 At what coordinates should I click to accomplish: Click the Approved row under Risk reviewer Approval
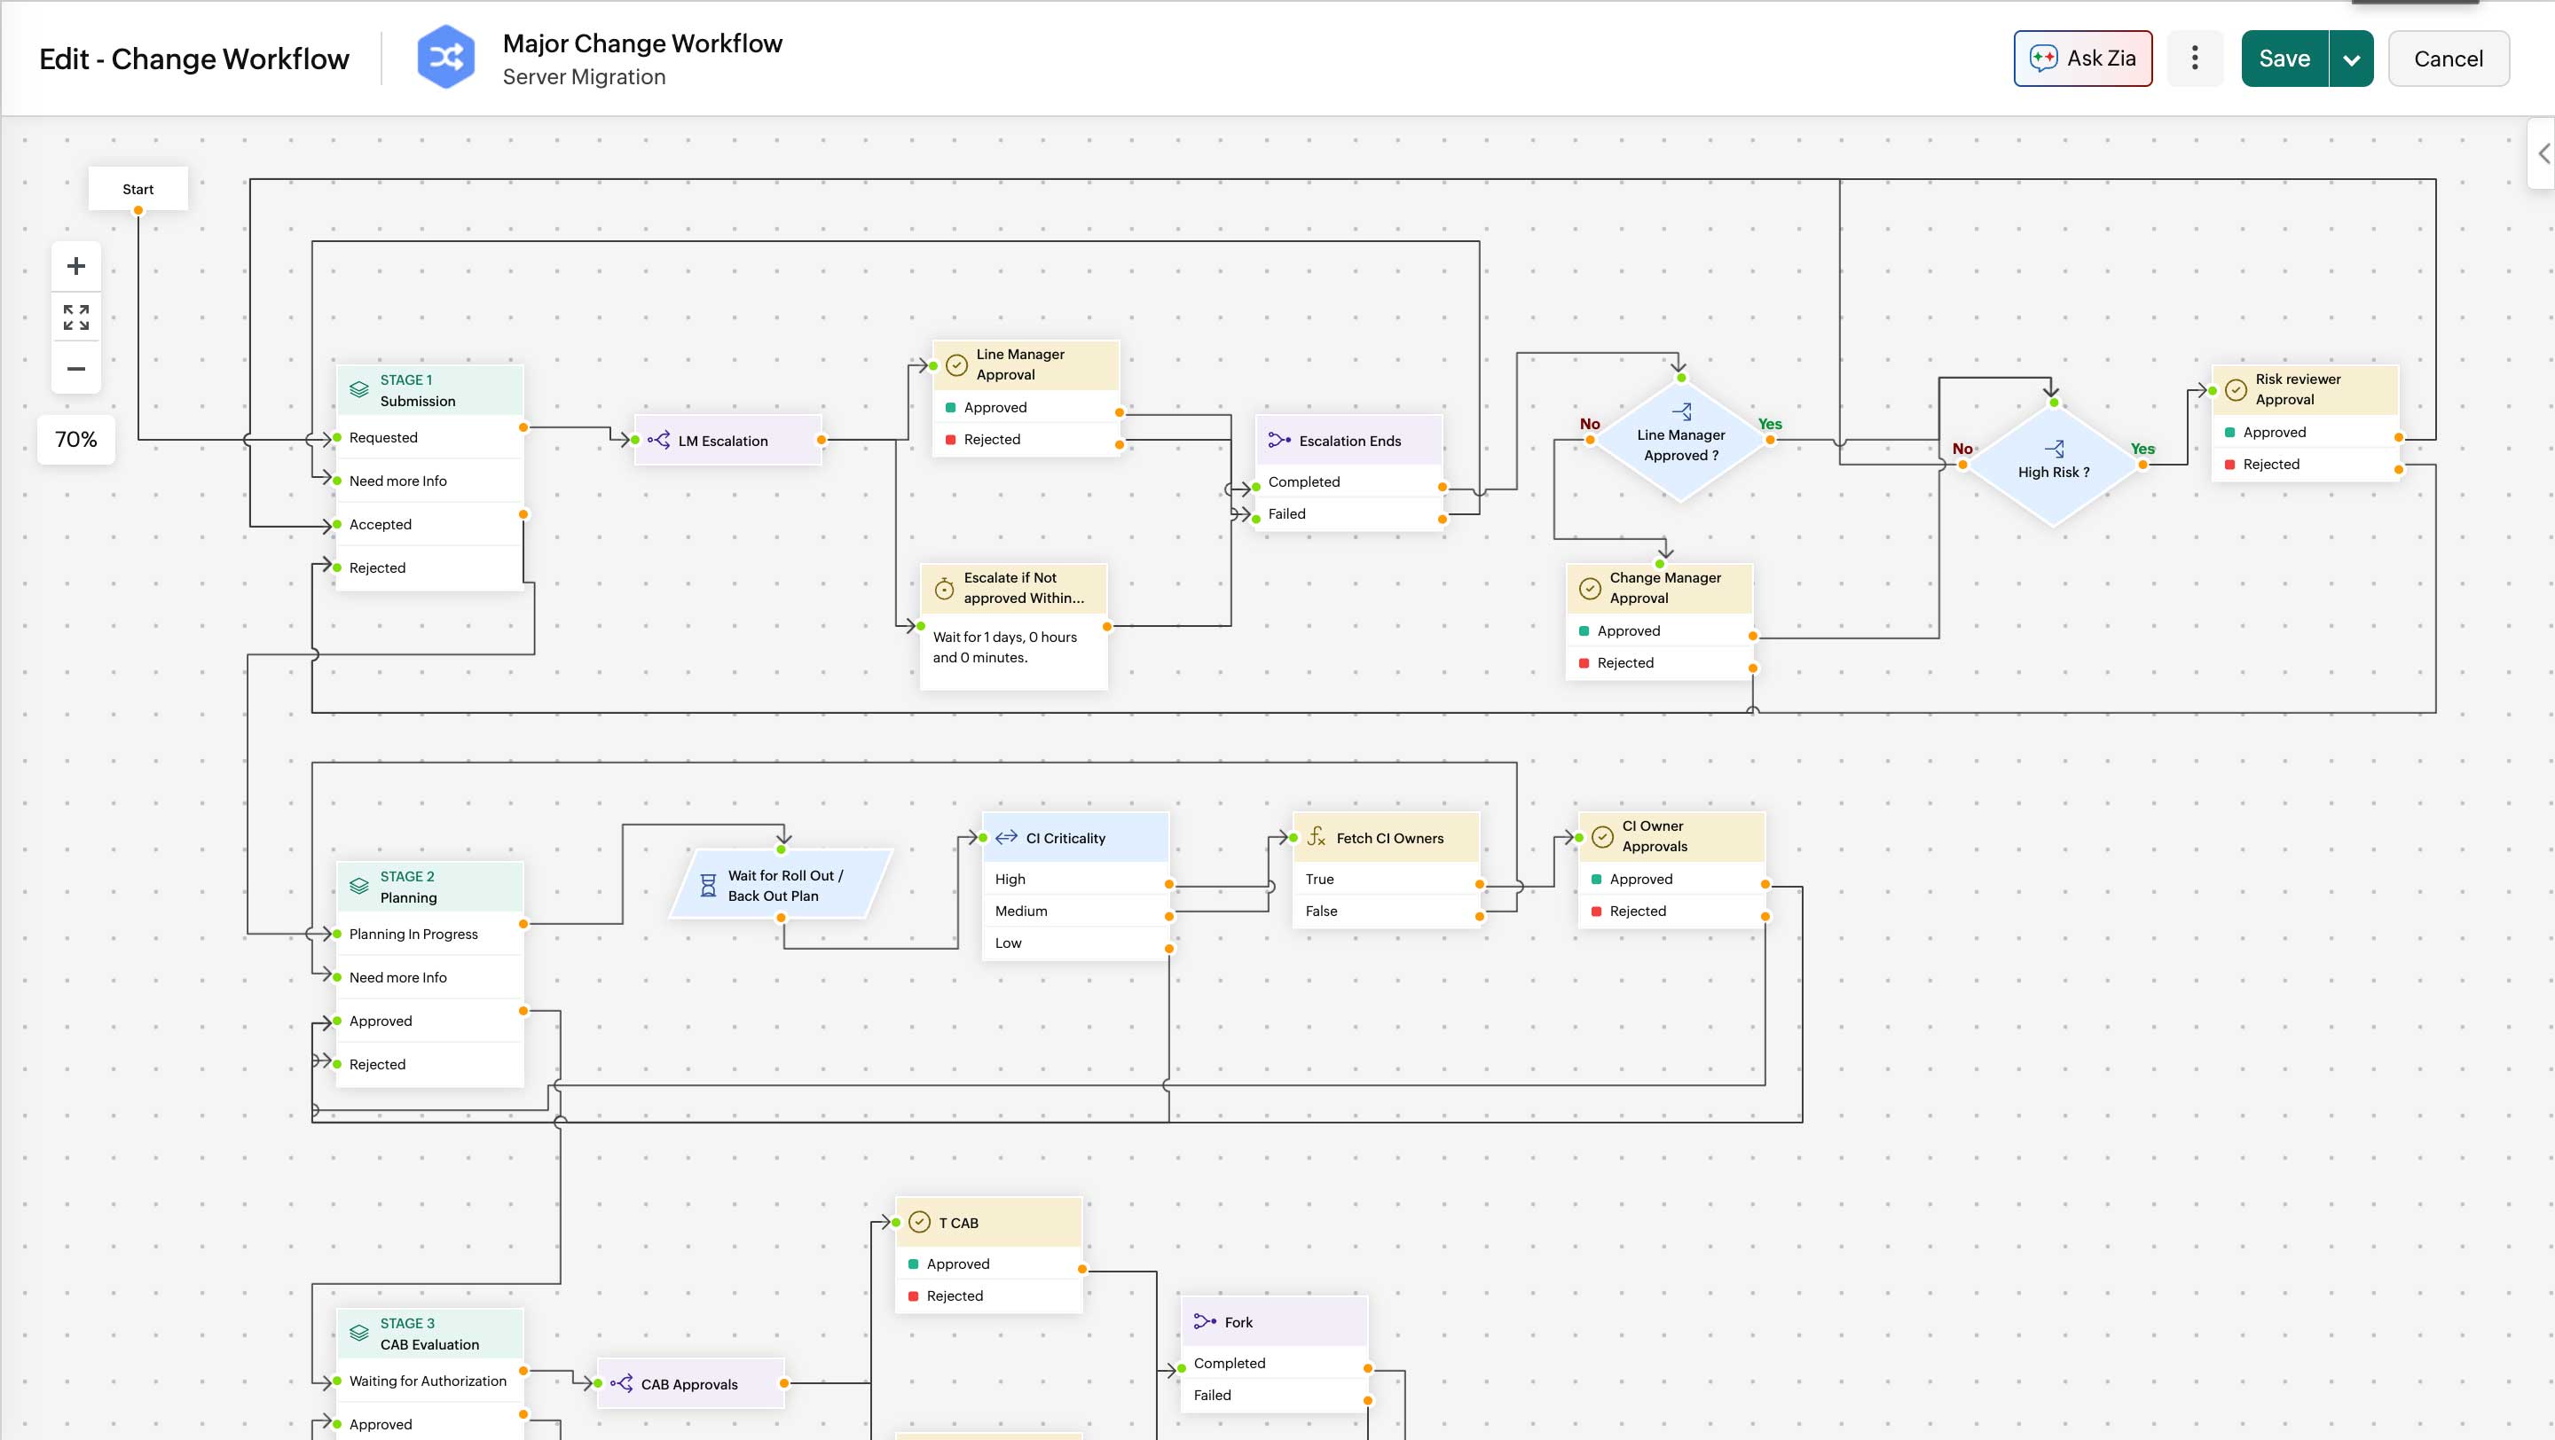click(2305, 432)
